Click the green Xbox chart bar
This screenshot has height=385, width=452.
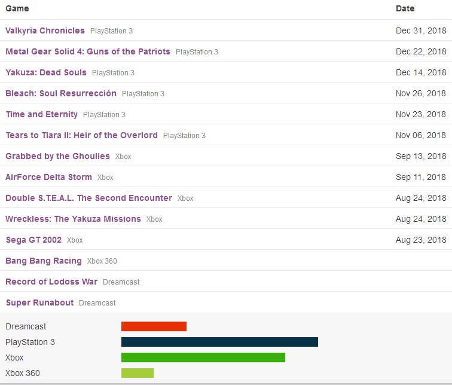point(203,357)
